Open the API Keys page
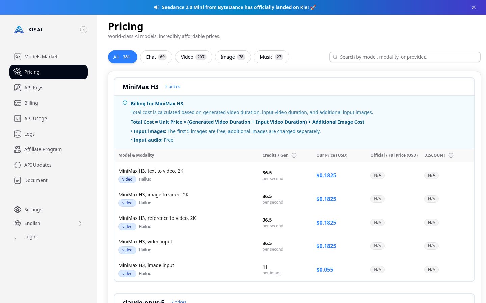Image resolution: width=486 pixels, height=303 pixels. 49,88
